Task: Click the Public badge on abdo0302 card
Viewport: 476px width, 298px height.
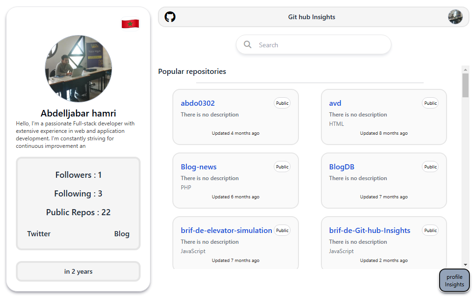Action: [x=282, y=103]
